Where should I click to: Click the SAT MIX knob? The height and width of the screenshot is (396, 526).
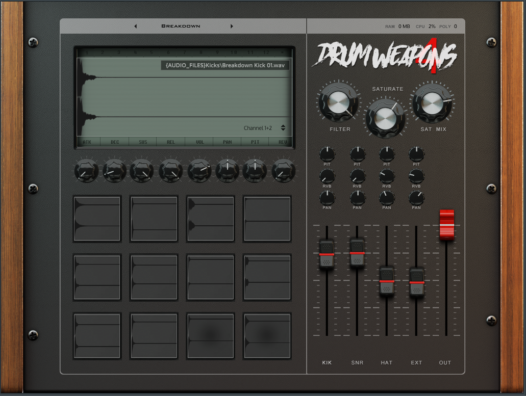[x=433, y=103]
